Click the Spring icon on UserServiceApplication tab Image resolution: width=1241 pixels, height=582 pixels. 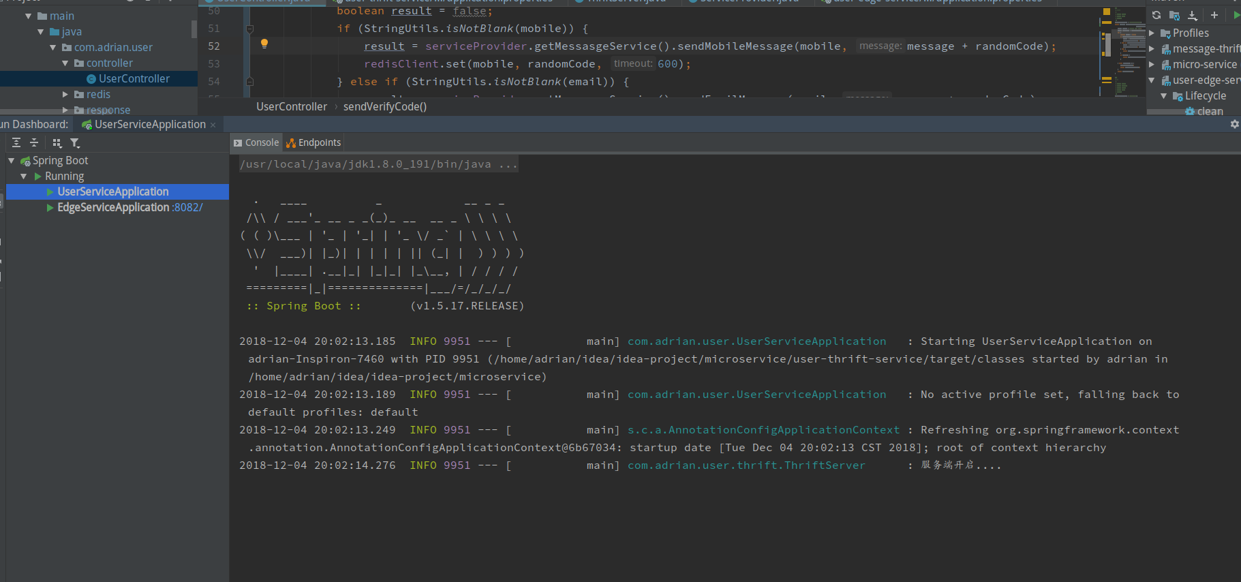87,125
